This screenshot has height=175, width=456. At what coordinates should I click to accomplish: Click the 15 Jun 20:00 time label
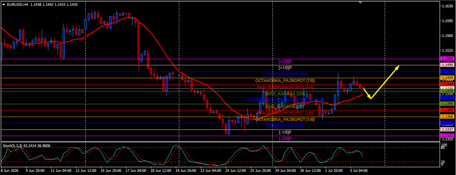(111, 171)
